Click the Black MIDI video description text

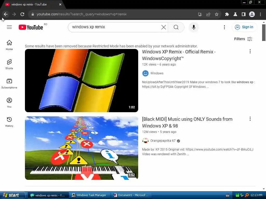[x=198, y=152]
